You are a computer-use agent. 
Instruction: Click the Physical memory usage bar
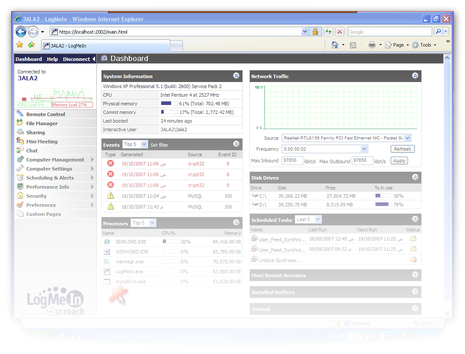tap(169, 103)
